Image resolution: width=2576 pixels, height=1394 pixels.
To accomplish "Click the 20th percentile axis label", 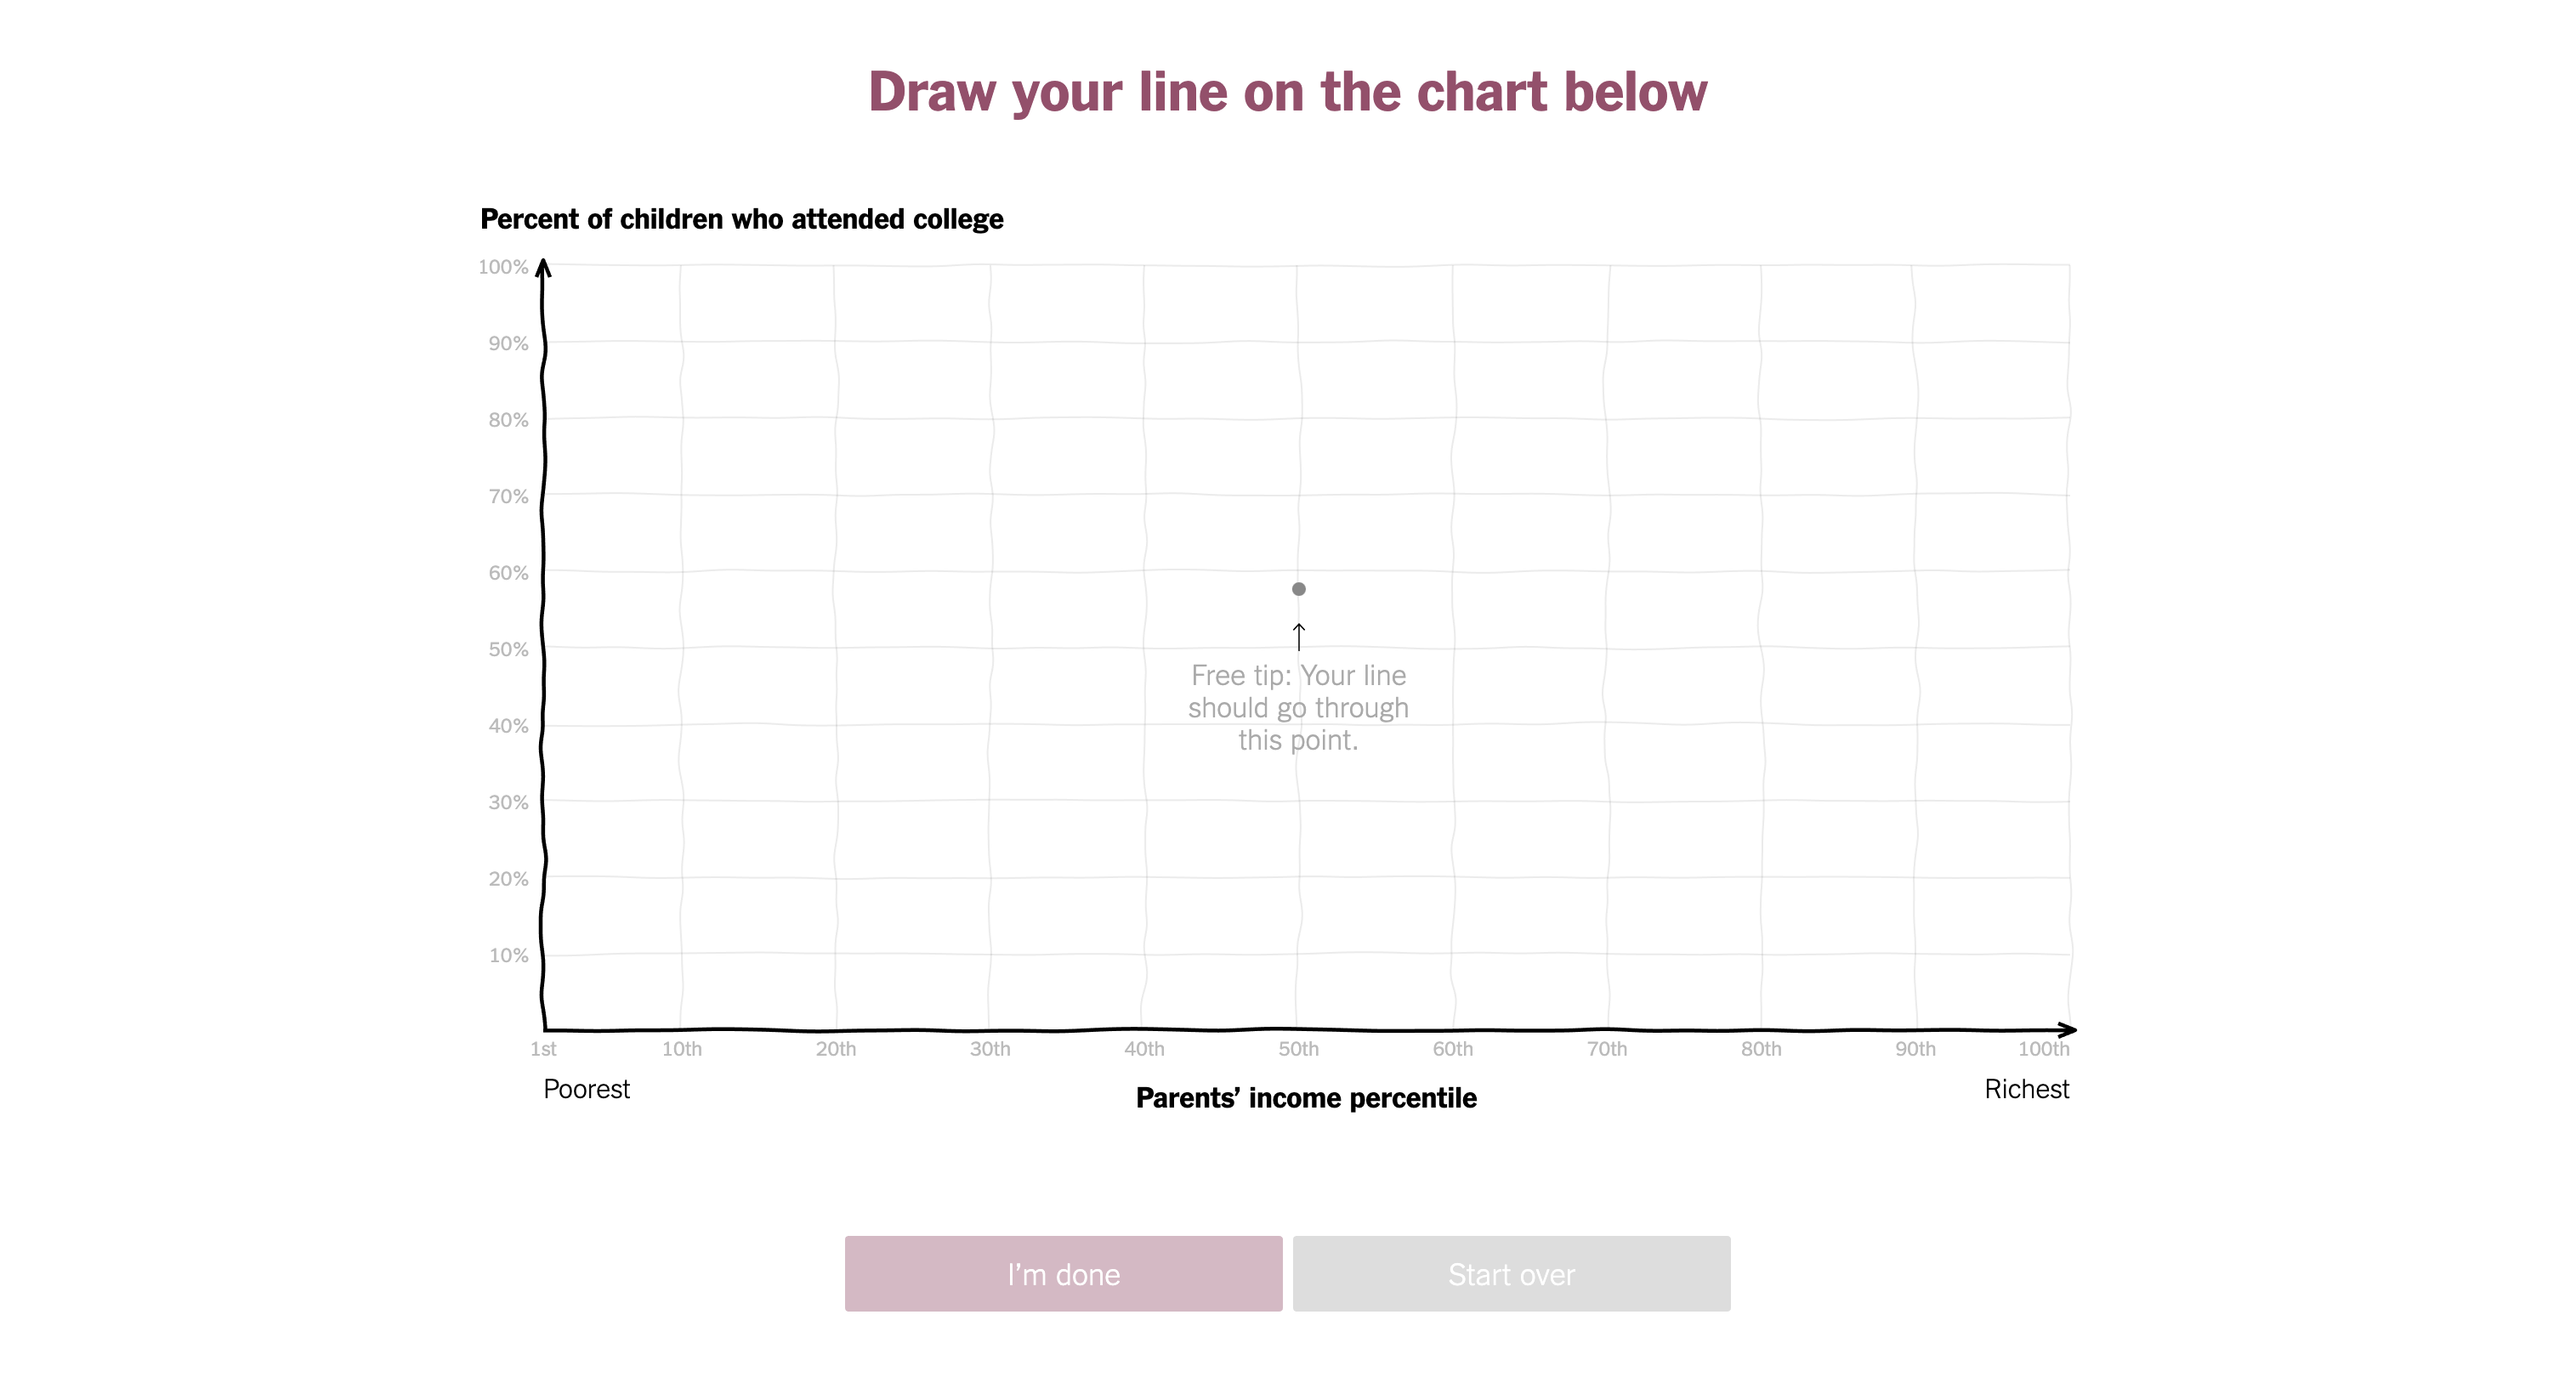I will [x=835, y=1049].
